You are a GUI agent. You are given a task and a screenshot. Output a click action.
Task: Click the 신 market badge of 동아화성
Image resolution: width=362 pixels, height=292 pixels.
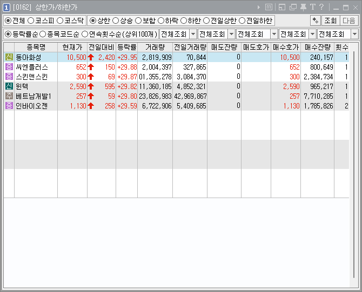click(x=9, y=57)
